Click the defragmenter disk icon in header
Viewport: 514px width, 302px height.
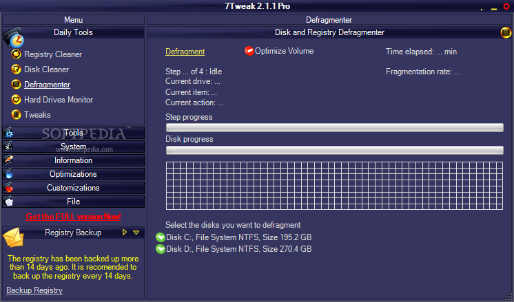(x=506, y=32)
